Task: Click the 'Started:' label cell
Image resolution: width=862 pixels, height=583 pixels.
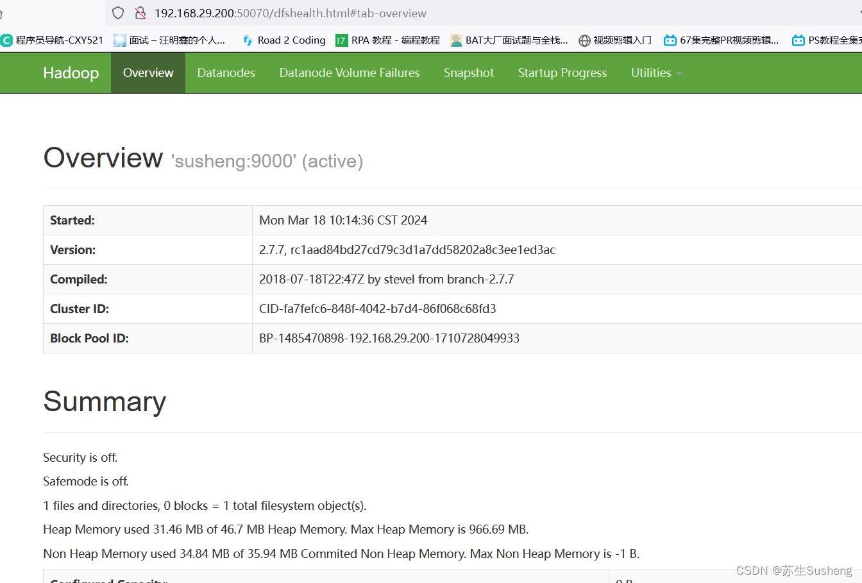Action: point(148,220)
